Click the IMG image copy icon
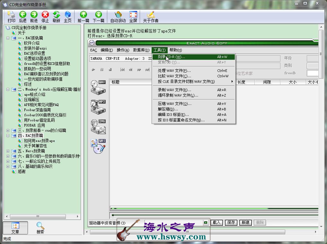 click(98, 126)
